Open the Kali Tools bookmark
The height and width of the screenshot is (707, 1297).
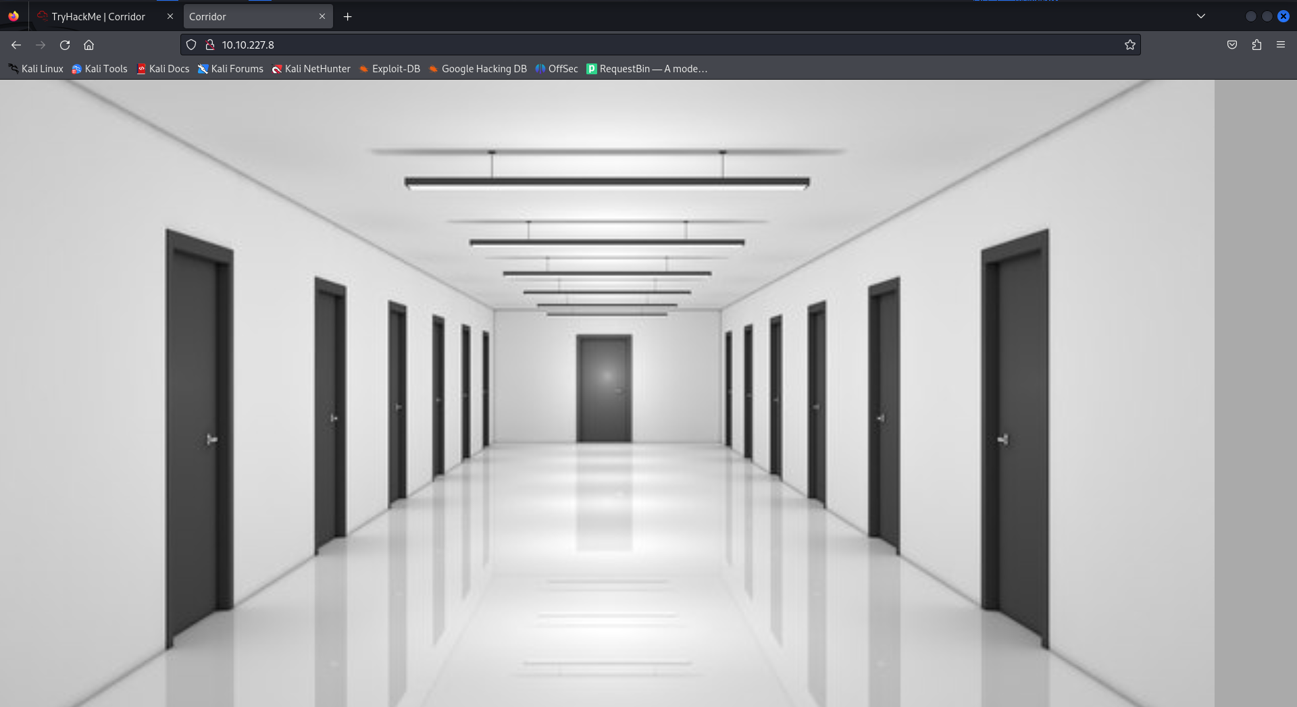99,69
